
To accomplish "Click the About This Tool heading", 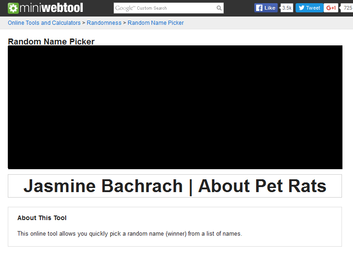I will pyautogui.click(x=42, y=218).
